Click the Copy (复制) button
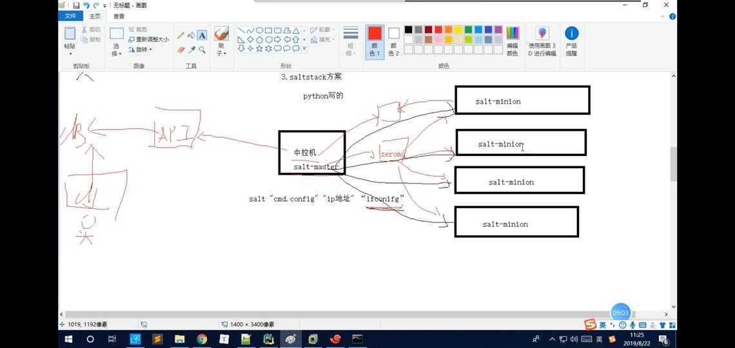Viewport: 735px width, 348px height. tap(91, 39)
